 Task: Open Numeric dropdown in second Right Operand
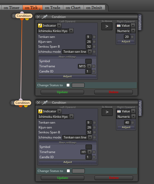[133, 116]
